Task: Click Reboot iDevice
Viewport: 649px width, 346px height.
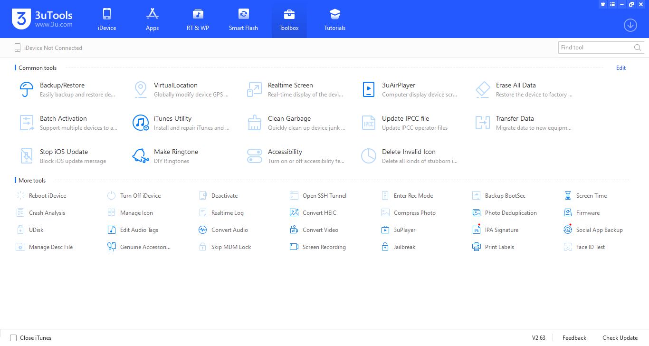Action: point(41,196)
